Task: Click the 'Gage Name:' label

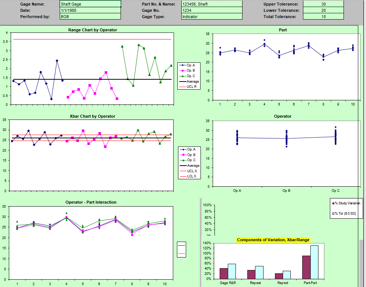Action: click(32, 4)
